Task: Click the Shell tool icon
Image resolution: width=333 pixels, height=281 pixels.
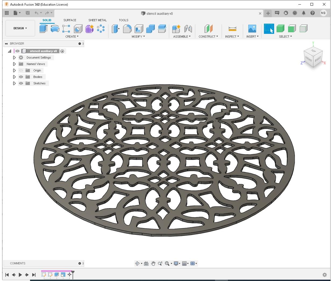Action: coord(139,28)
